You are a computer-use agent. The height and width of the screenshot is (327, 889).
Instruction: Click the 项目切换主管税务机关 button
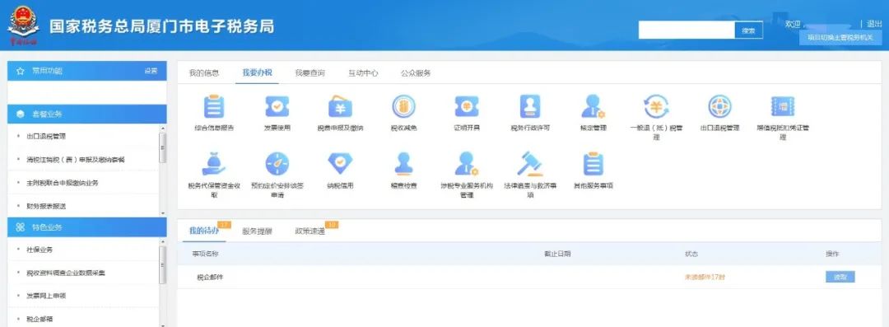(840, 37)
